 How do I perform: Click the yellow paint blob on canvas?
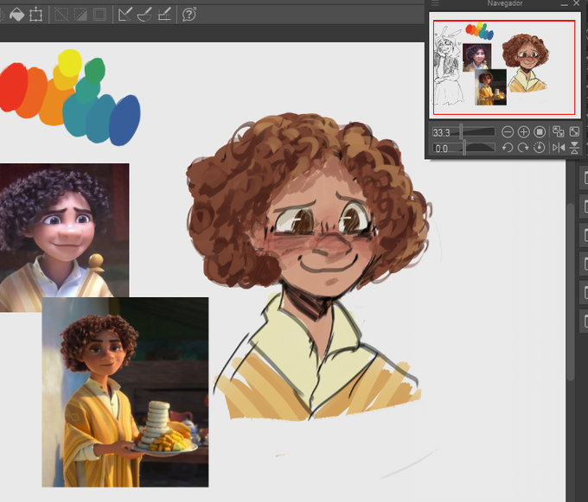(x=70, y=62)
